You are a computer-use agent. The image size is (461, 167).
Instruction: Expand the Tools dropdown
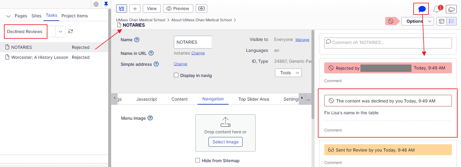pyautogui.click(x=288, y=73)
